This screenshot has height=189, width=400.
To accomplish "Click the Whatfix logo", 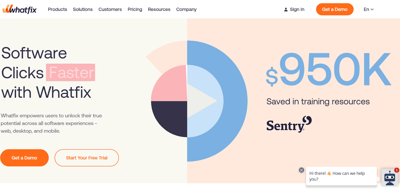I will [x=19, y=9].
